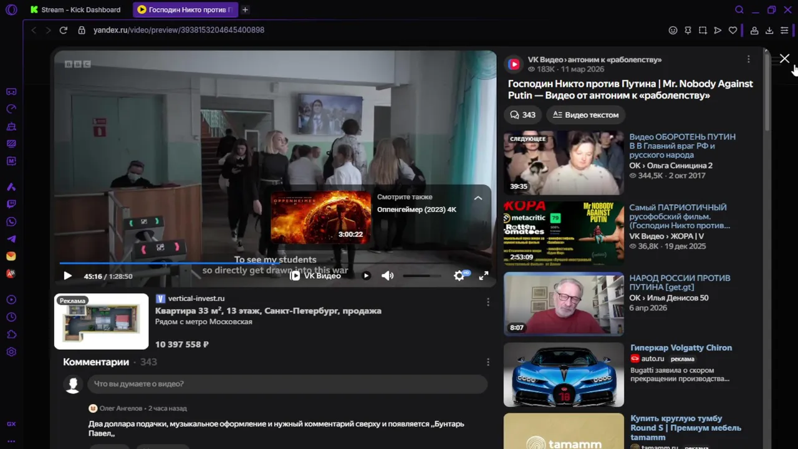Image resolution: width=798 pixels, height=449 pixels.
Task: Click the comment field 'Что вы думаете о видео?'
Action: [287, 384]
